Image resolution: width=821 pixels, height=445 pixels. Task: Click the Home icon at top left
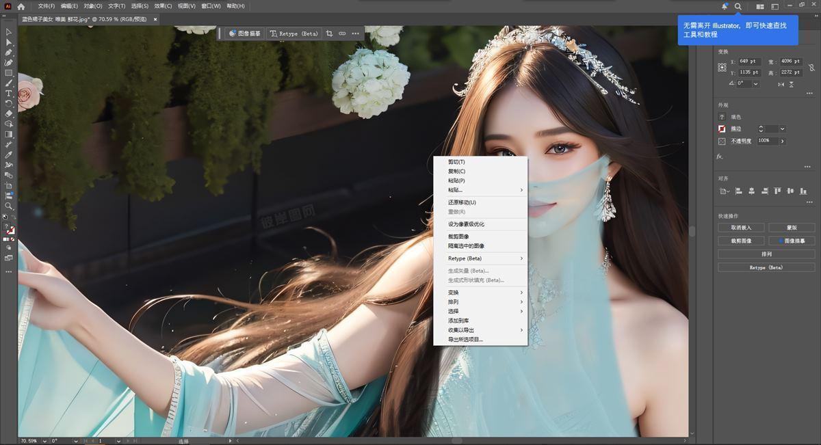tap(21, 6)
